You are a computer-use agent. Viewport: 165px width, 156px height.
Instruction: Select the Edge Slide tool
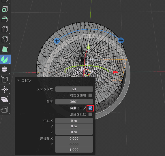click(x=5, y=80)
